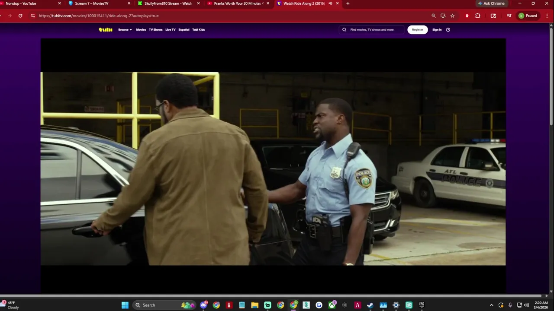The image size is (554, 311).
Task: Open File Explorer folder icon in taskbar
Action: pyautogui.click(x=255, y=305)
